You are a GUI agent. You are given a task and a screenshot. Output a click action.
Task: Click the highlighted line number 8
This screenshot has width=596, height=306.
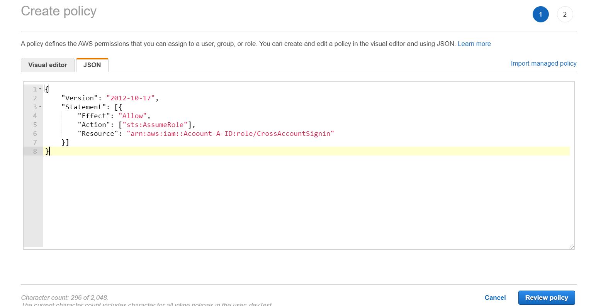[x=35, y=151]
